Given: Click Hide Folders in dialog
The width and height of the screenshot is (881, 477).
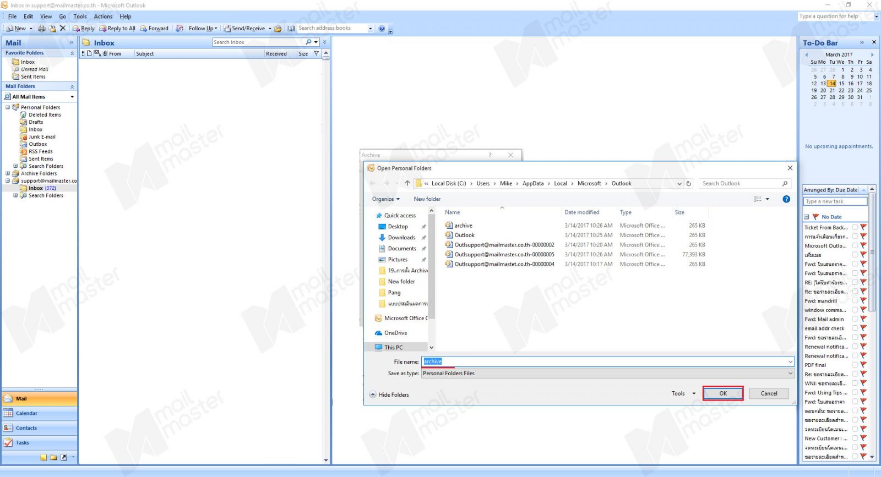Looking at the screenshot, I should (x=389, y=394).
